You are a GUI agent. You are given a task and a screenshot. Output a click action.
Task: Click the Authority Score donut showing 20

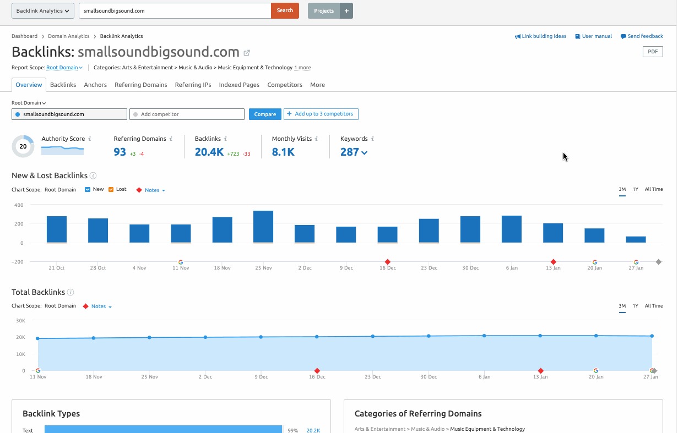coord(23,146)
